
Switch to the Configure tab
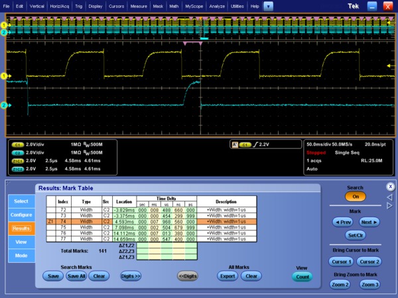click(x=21, y=215)
